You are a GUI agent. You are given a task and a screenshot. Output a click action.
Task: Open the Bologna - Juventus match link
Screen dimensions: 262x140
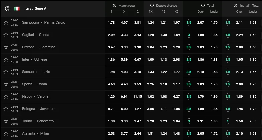tap(38, 109)
